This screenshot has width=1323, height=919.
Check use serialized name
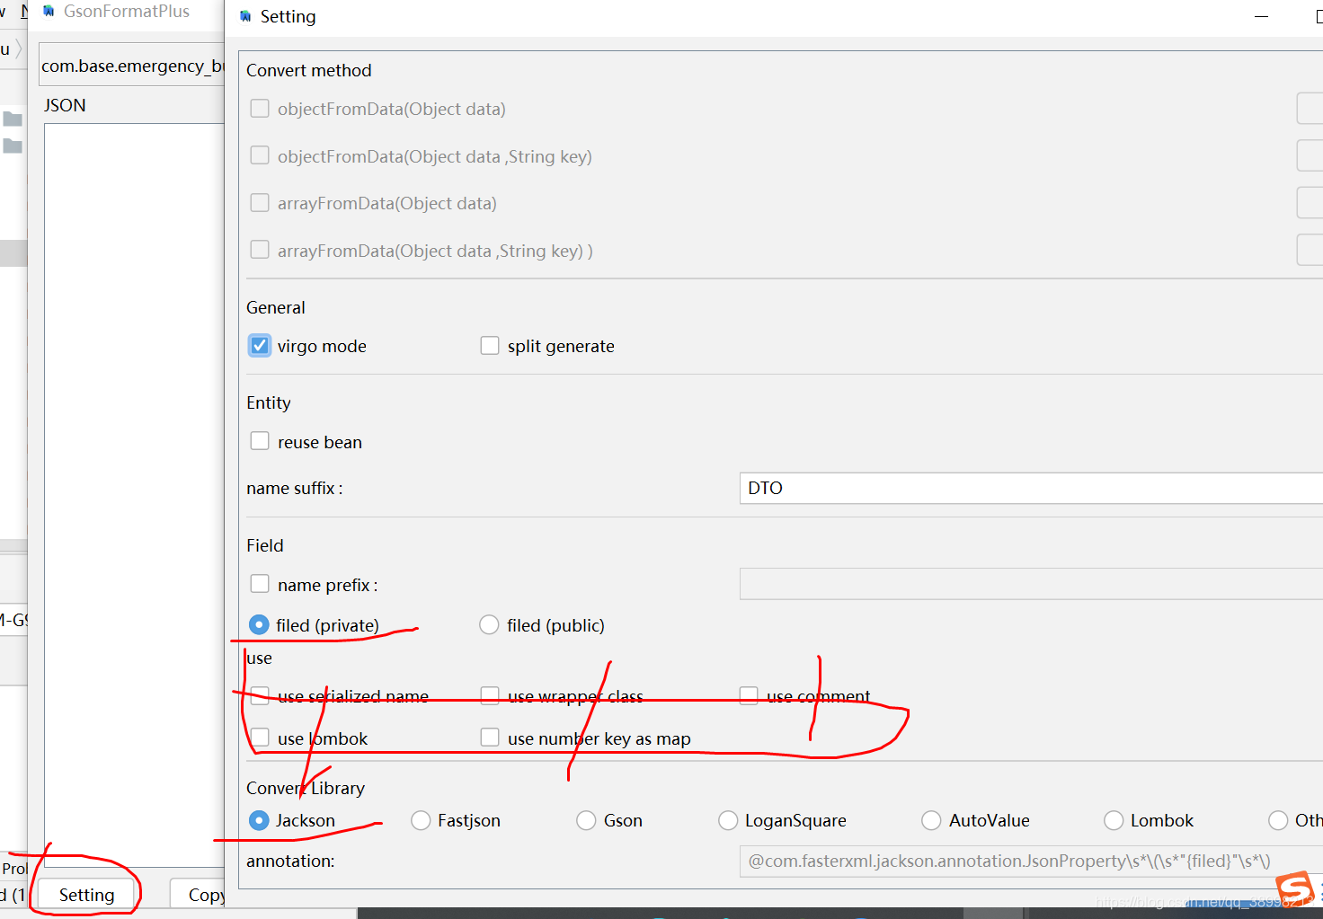(260, 694)
